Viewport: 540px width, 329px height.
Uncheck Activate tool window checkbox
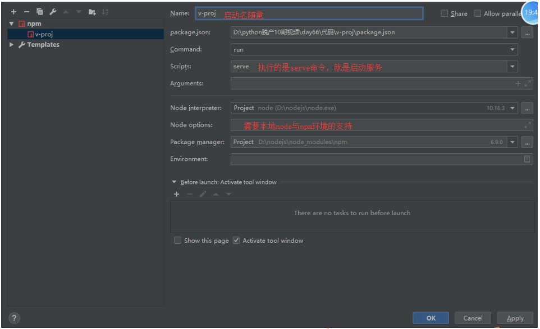pos(236,240)
